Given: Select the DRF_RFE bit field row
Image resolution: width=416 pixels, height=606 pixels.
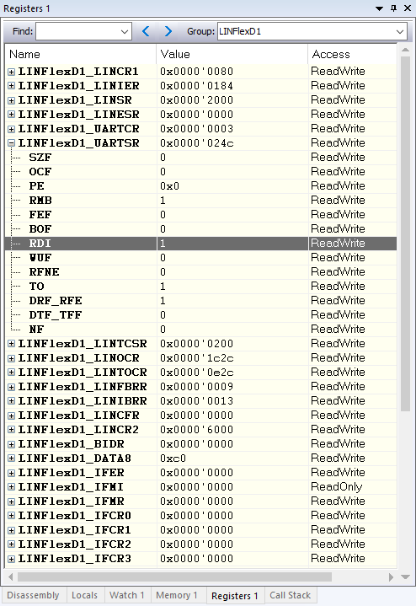Looking at the screenshot, I should click(201, 301).
